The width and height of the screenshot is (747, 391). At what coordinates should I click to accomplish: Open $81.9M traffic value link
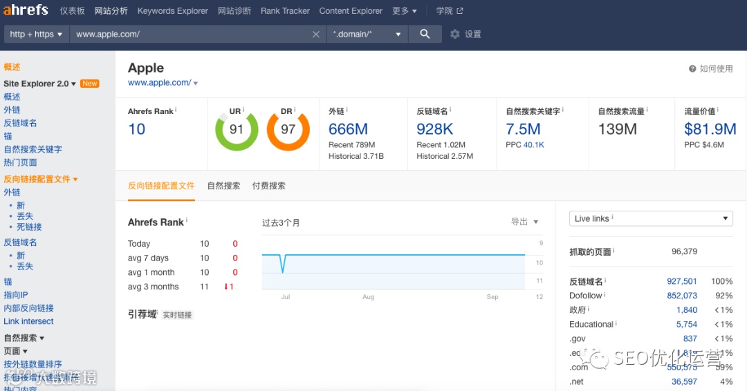(x=710, y=129)
